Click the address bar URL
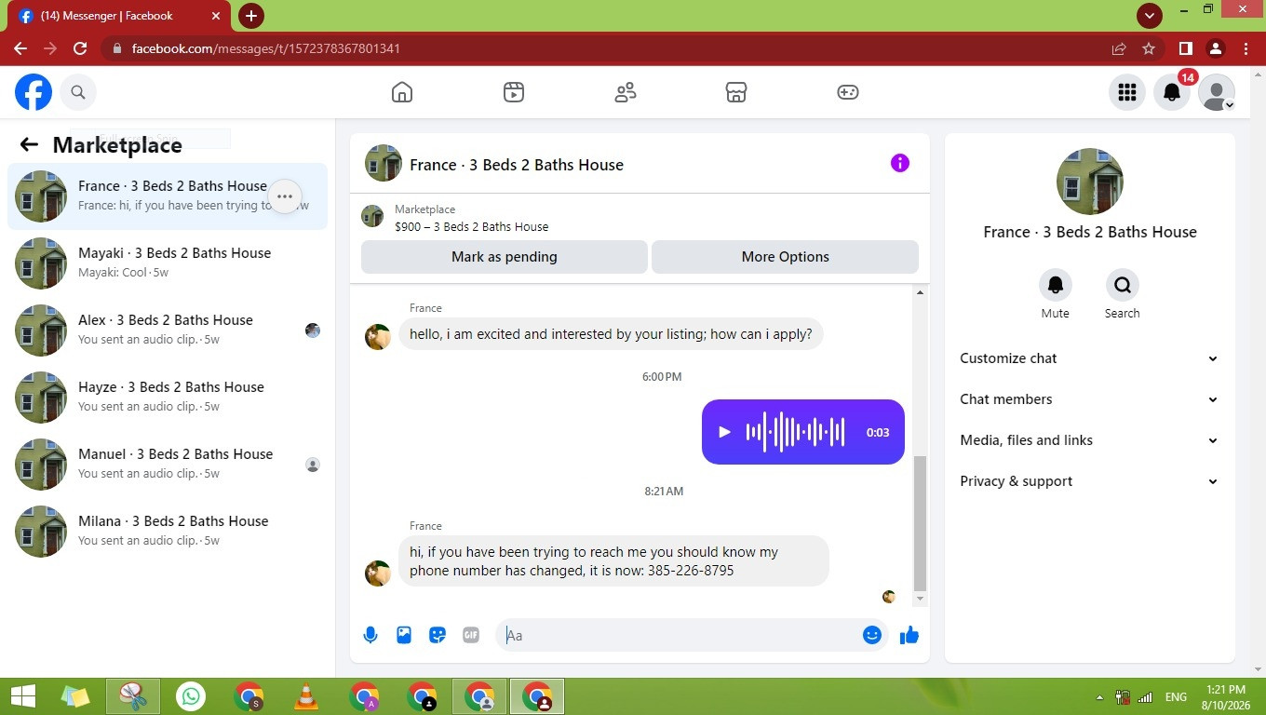This screenshot has width=1266, height=715. [266, 48]
